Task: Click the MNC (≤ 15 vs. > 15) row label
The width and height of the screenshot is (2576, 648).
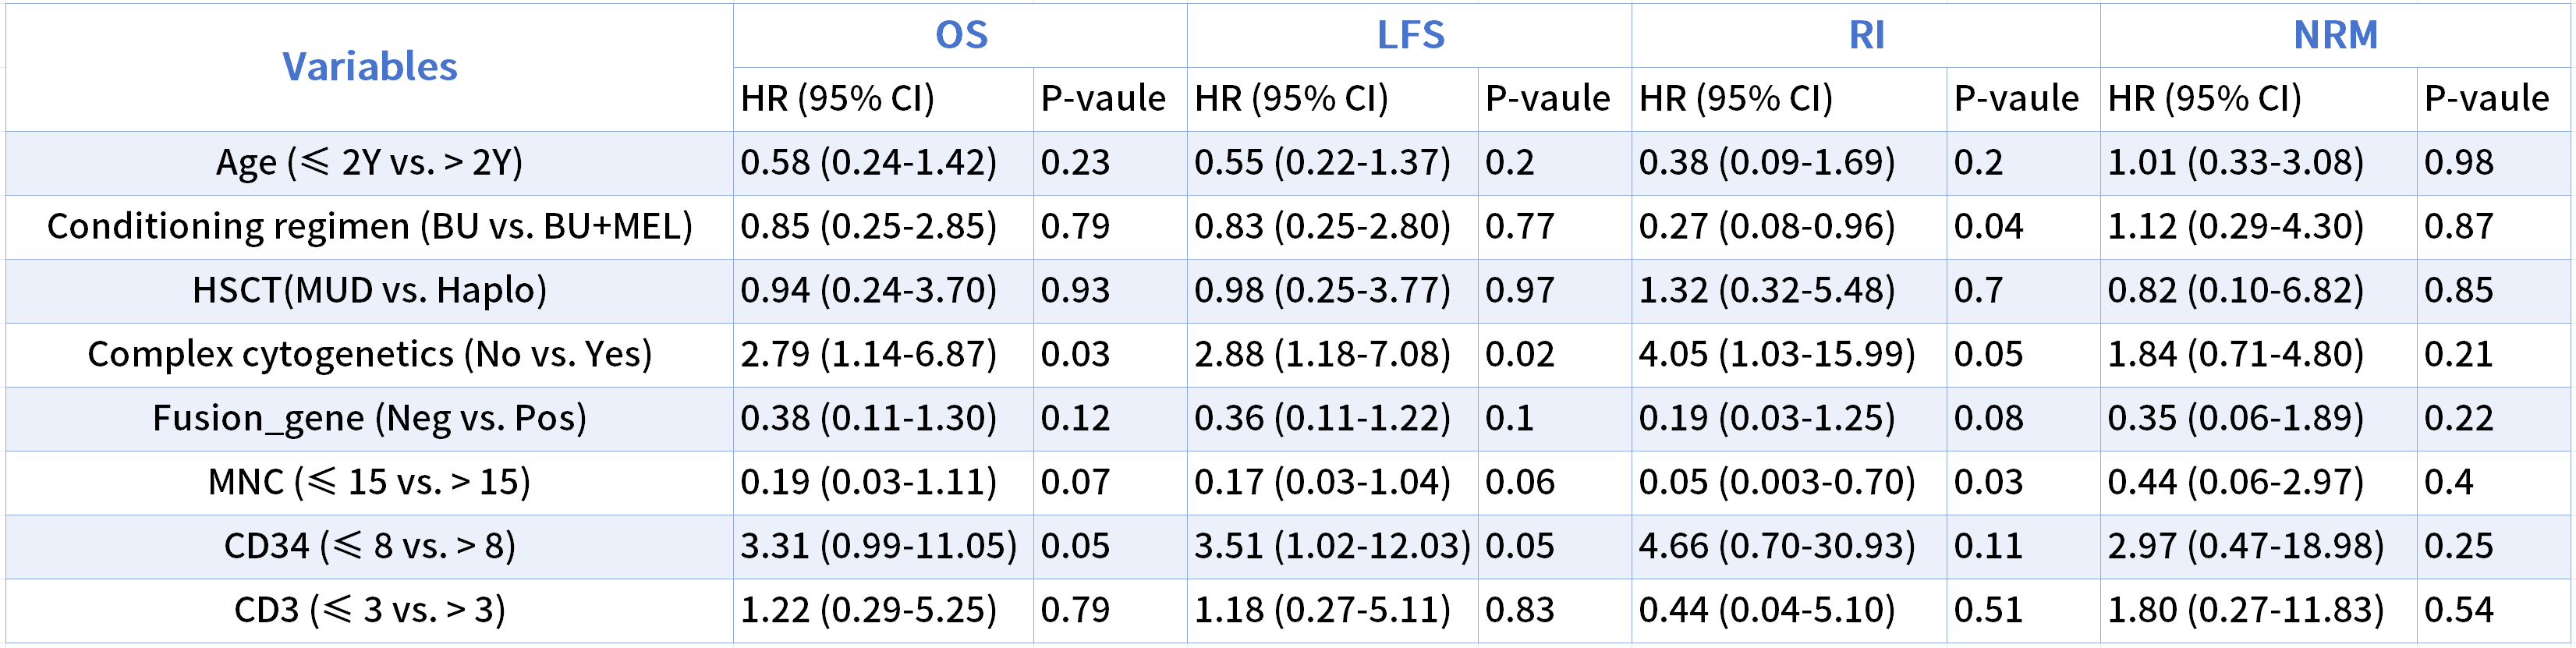Action: (x=369, y=482)
